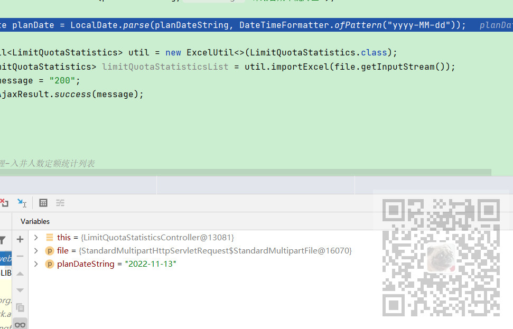Click the red X icon in the debug toolbar
This screenshot has width=513, height=329.
[5, 203]
